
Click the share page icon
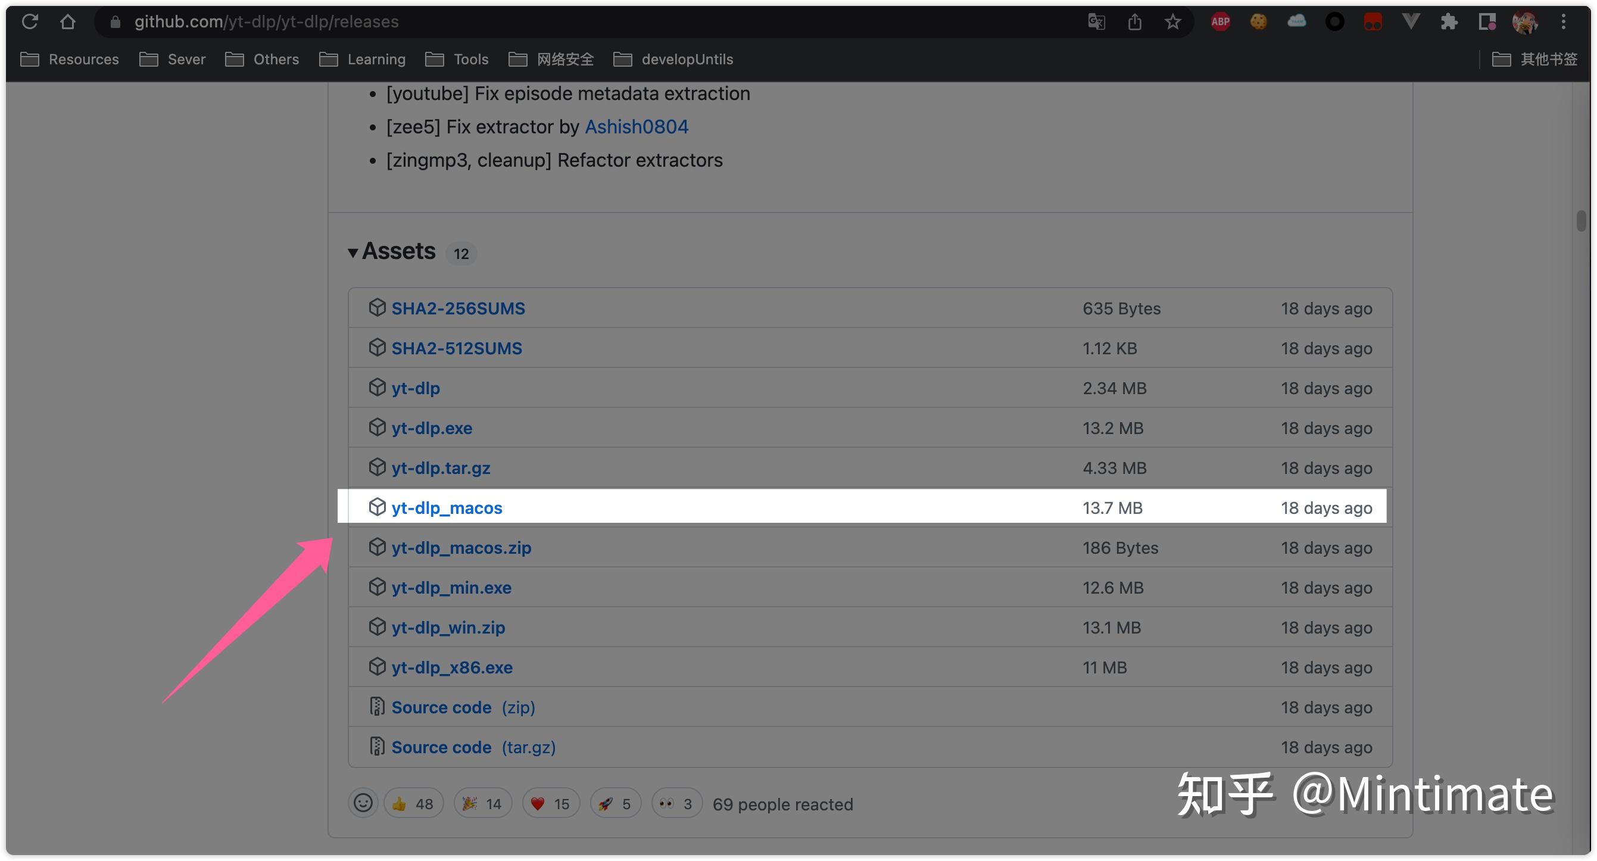[x=1134, y=21]
